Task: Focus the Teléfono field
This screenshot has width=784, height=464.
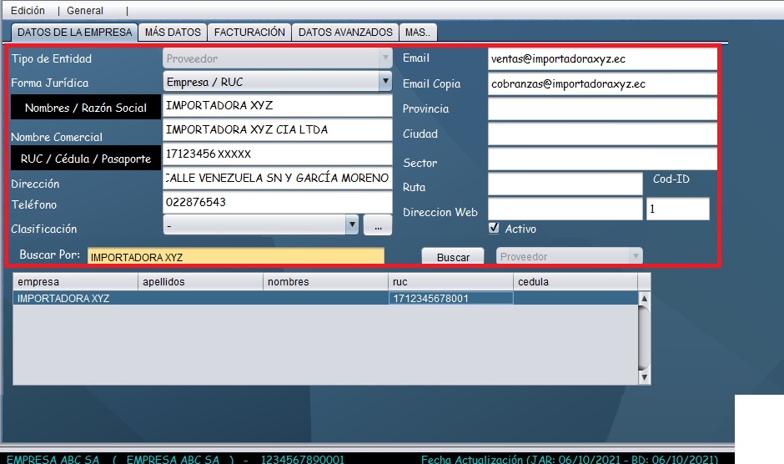Action: (x=277, y=203)
